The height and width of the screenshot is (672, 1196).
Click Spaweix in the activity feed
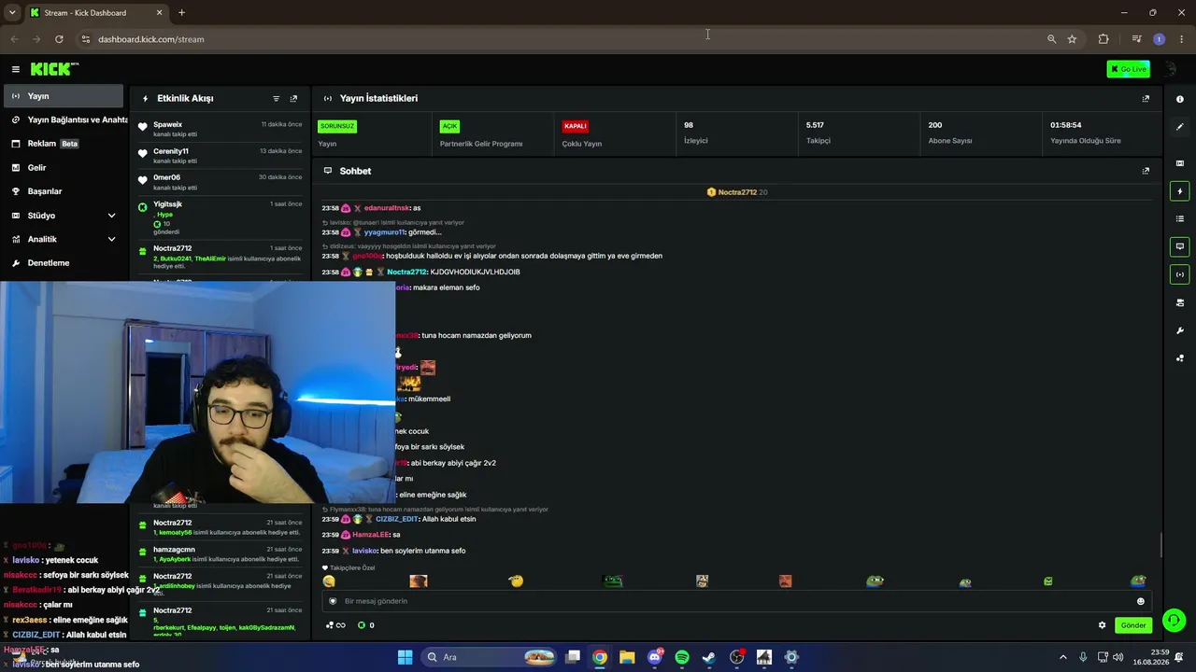[x=168, y=124]
